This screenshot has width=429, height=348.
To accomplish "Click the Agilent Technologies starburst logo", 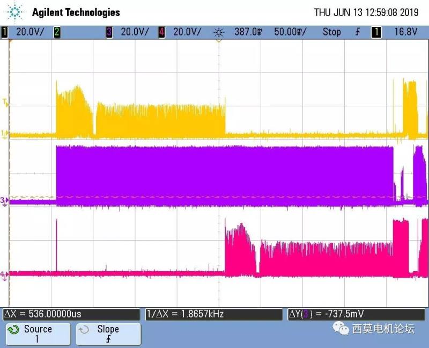I will [16, 12].
